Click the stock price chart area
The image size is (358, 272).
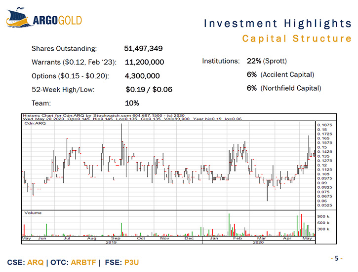coord(168,166)
